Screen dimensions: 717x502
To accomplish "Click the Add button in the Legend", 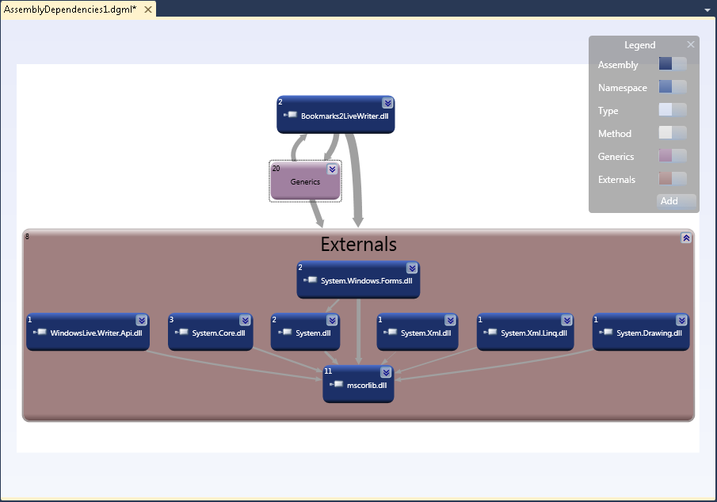I will click(677, 201).
